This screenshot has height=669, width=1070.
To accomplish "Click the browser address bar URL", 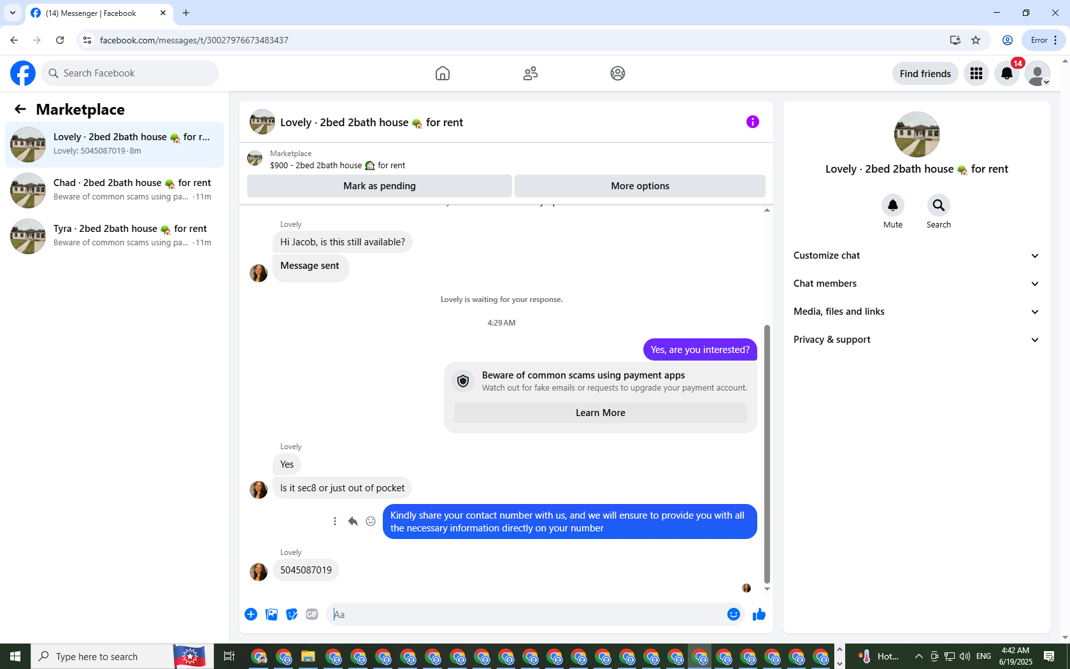I will pos(194,40).
